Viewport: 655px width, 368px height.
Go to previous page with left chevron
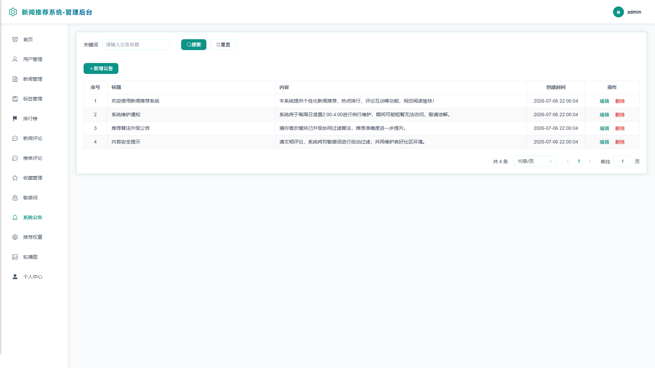click(568, 161)
